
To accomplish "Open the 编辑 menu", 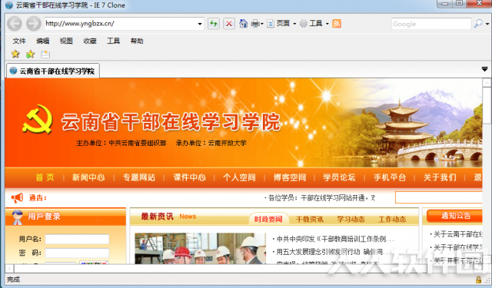I will (x=43, y=41).
